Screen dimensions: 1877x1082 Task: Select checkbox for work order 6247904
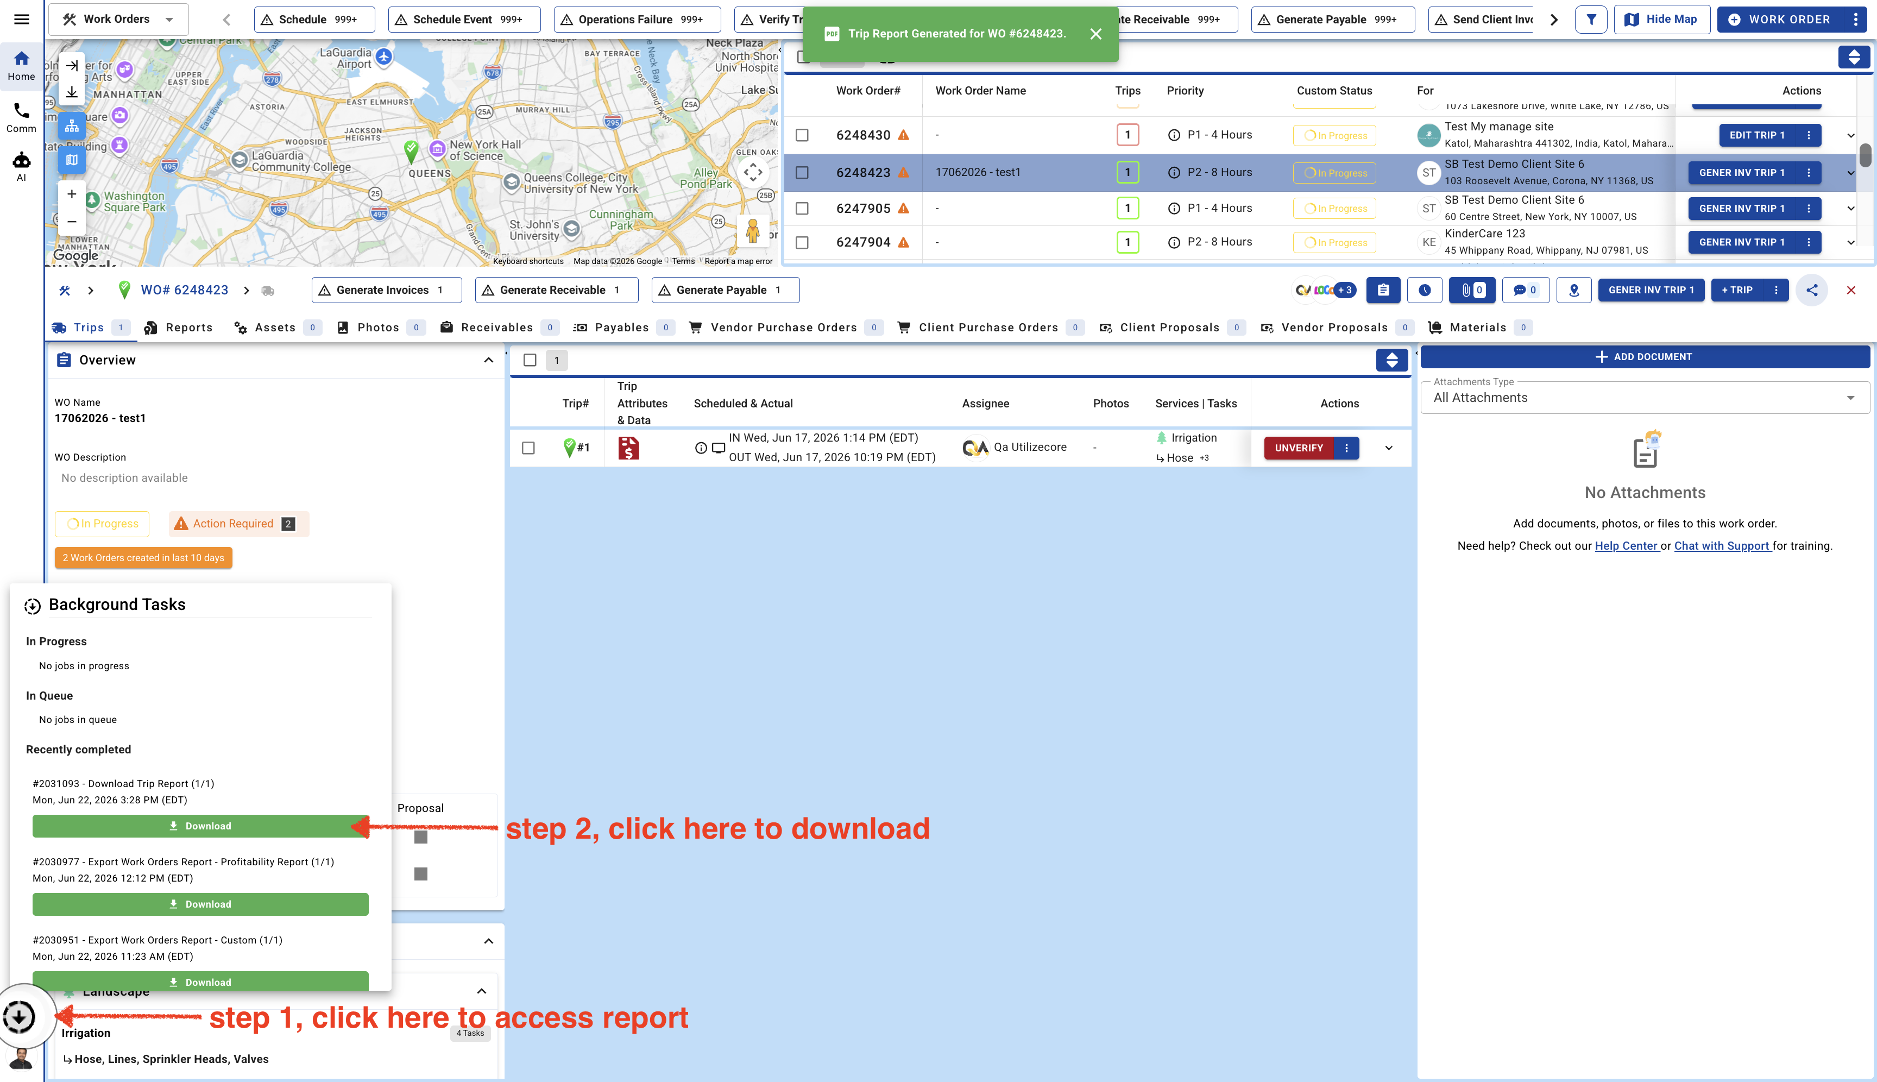[802, 242]
